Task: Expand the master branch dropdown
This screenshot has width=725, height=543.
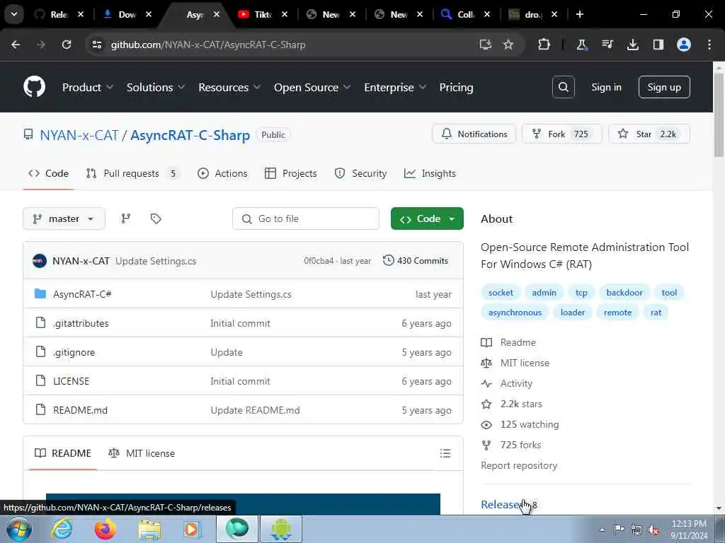Action: 64,218
